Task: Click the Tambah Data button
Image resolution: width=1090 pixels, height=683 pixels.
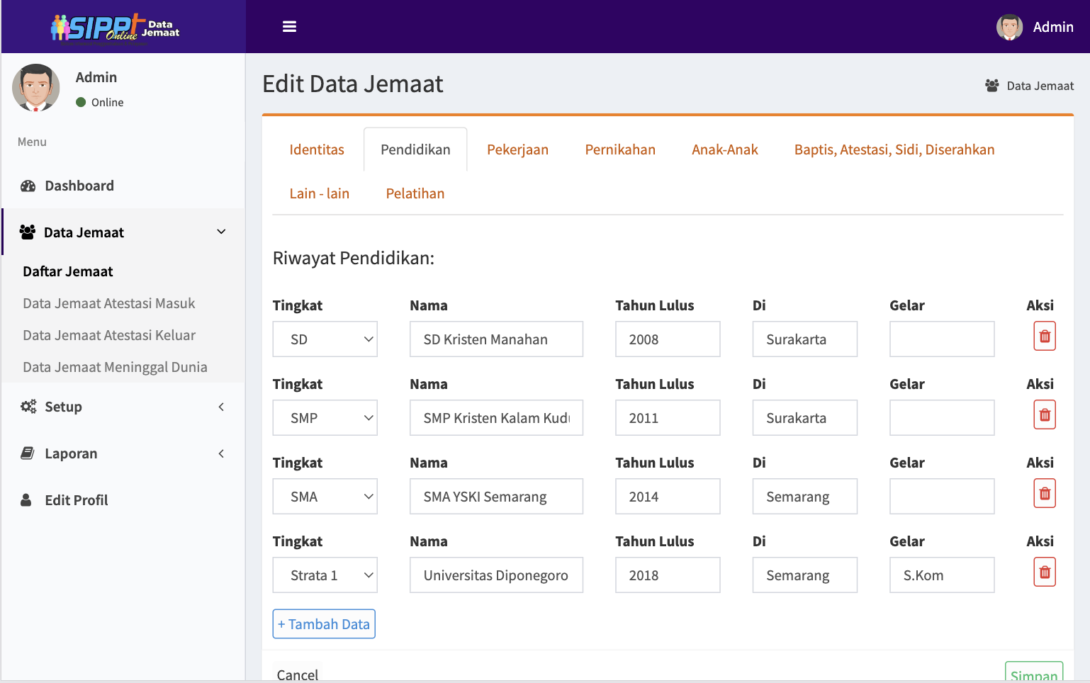Action: [324, 624]
